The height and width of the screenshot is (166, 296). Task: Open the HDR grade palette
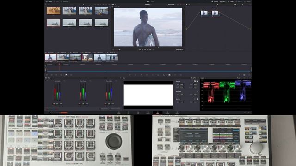(61, 75)
